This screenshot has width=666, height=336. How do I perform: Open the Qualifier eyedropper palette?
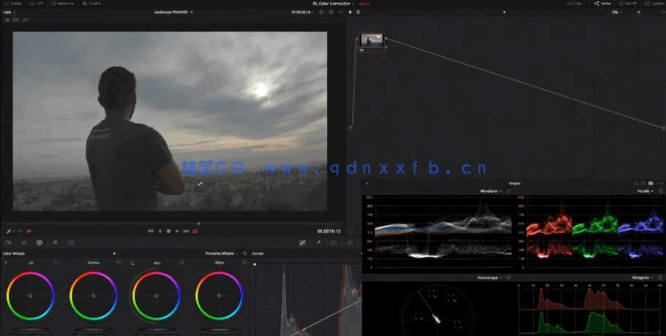(318, 243)
